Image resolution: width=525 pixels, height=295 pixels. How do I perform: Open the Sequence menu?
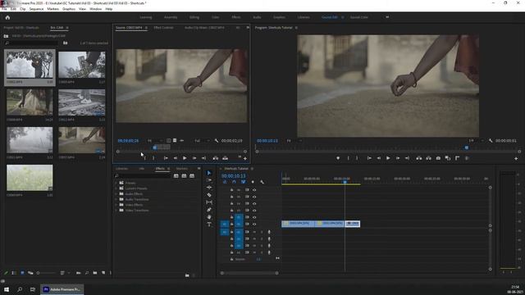tap(36, 9)
